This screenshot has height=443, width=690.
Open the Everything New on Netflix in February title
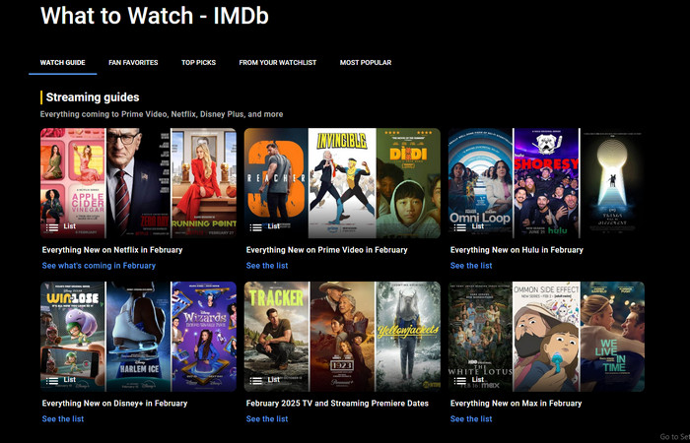click(112, 250)
